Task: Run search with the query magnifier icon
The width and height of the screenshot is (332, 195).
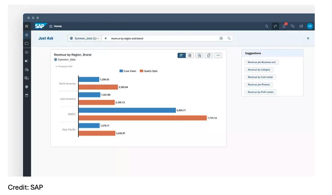Action: pos(229,38)
